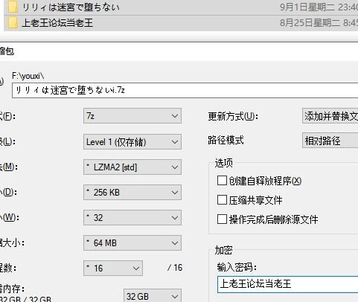Expand the 32 GB memory usage dropdown
Viewport: 358px width, 302px height.
click(153, 296)
